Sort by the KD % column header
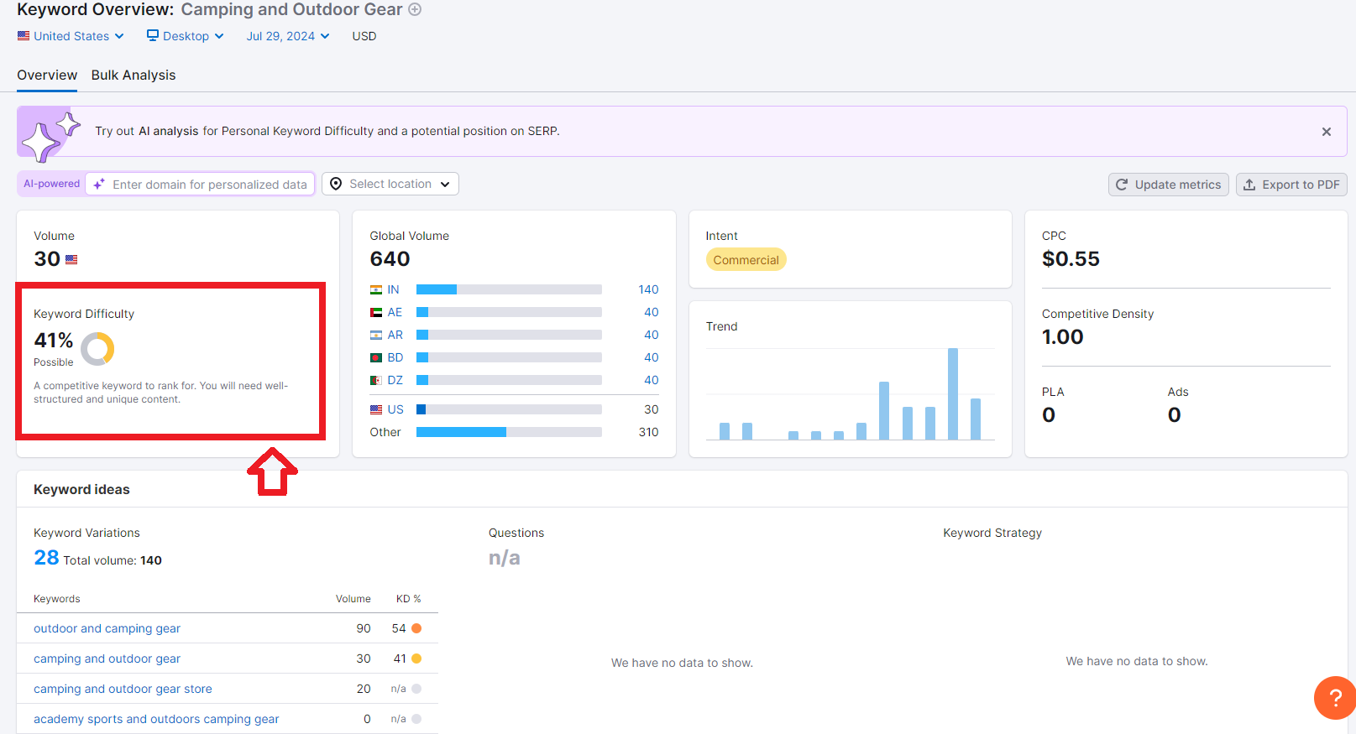The image size is (1356, 734). (408, 599)
